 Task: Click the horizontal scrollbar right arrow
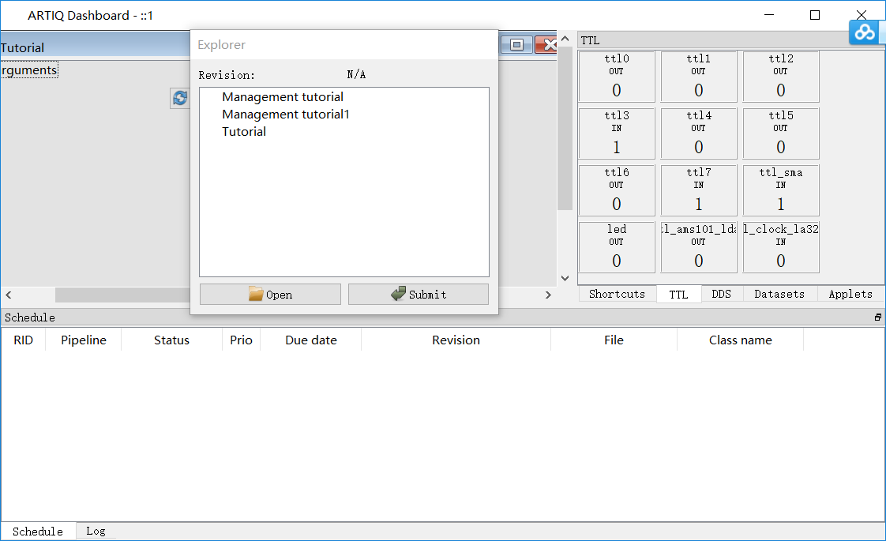pyautogui.click(x=547, y=295)
